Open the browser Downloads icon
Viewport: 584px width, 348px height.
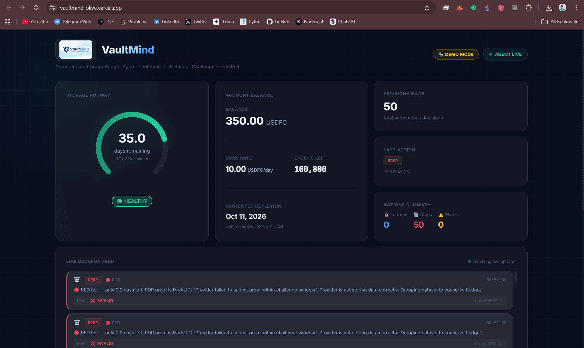[549, 8]
